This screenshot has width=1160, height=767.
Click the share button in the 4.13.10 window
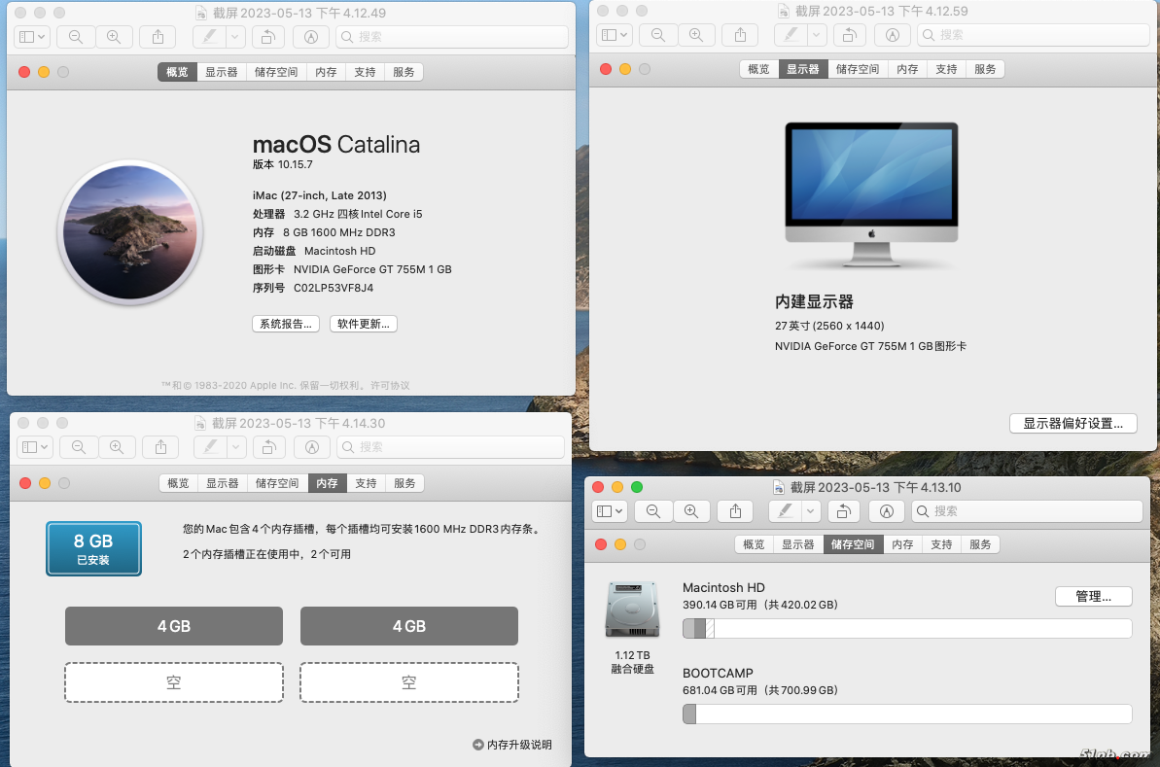pyautogui.click(x=735, y=511)
